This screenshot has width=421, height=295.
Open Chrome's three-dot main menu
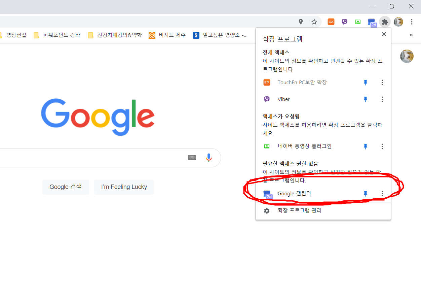click(412, 22)
